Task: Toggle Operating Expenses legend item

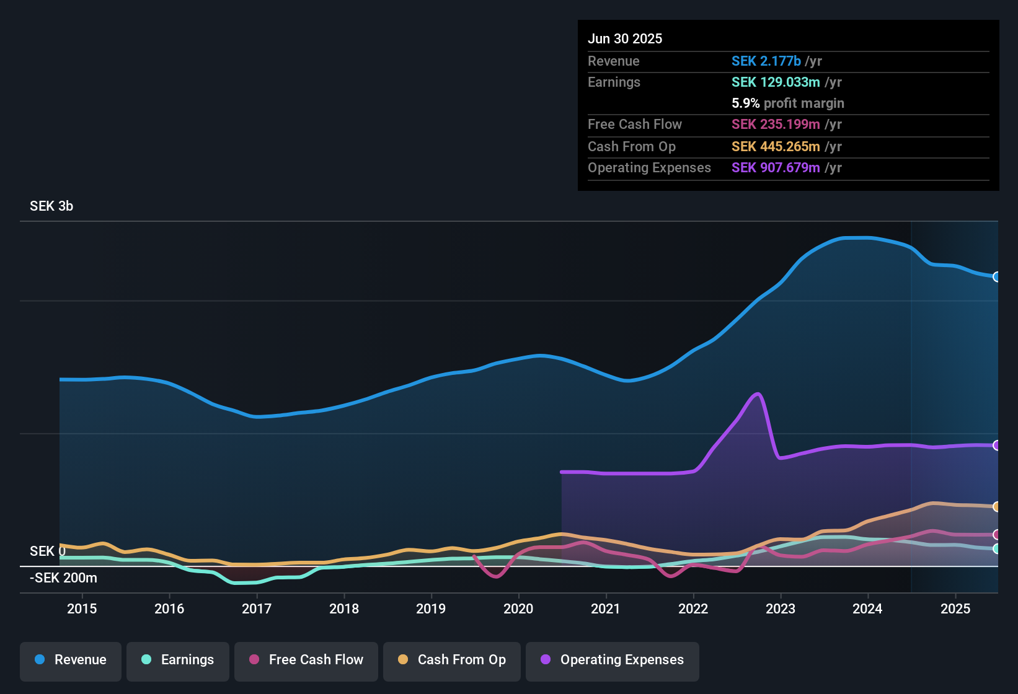Action: (613, 660)
